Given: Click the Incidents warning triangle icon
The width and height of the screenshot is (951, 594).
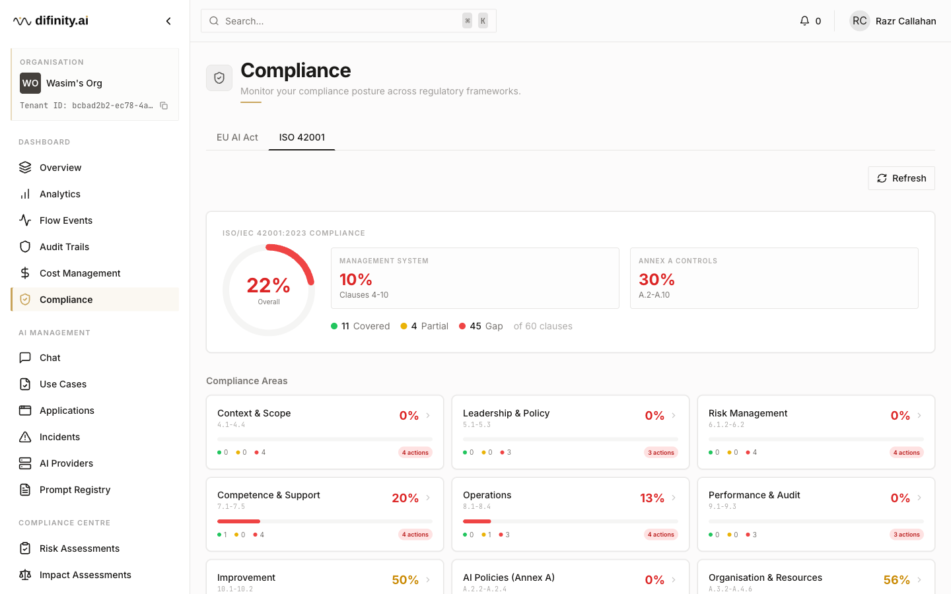Looking at the screenshot, I should pos(25,437).
